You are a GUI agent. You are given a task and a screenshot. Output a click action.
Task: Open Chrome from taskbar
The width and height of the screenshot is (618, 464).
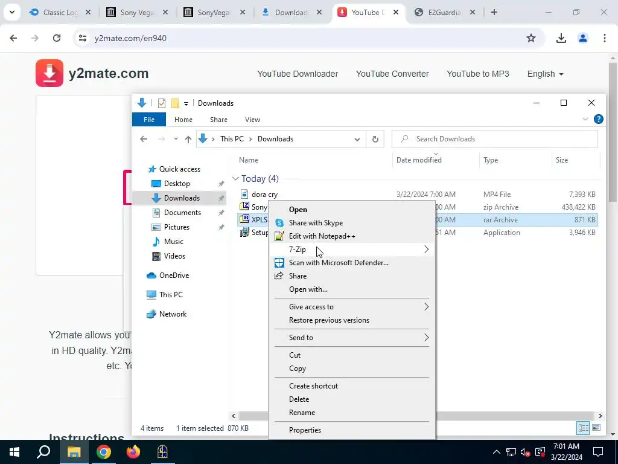(x=103, y=452)
